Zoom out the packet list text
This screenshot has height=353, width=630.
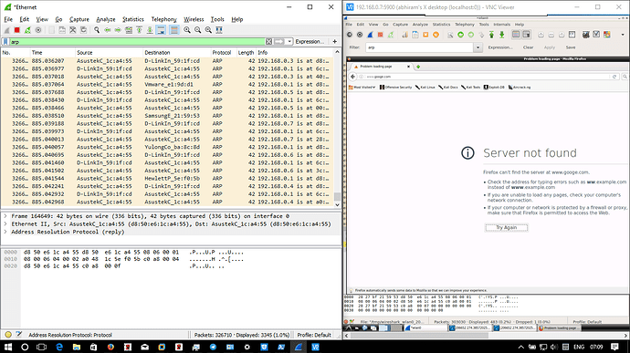click(198, 30)
